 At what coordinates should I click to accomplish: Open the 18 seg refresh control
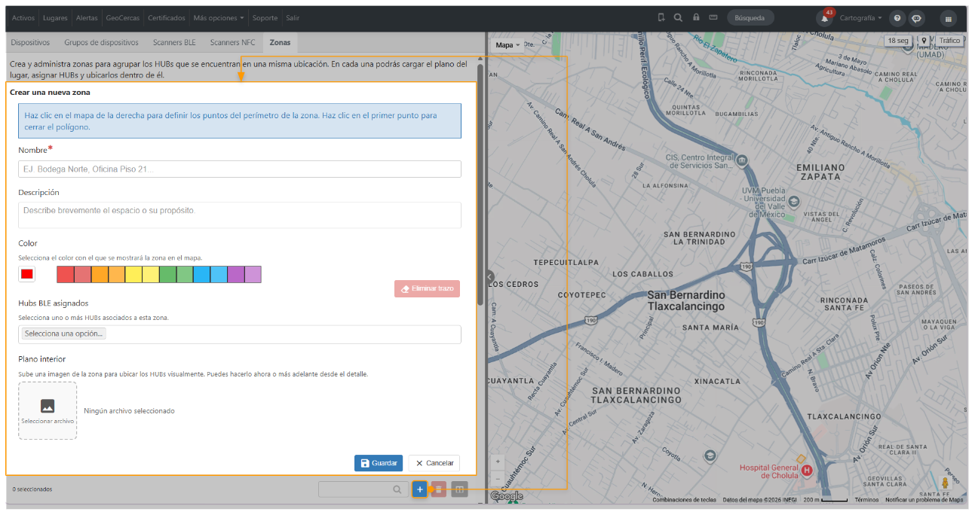pos(898,41)
